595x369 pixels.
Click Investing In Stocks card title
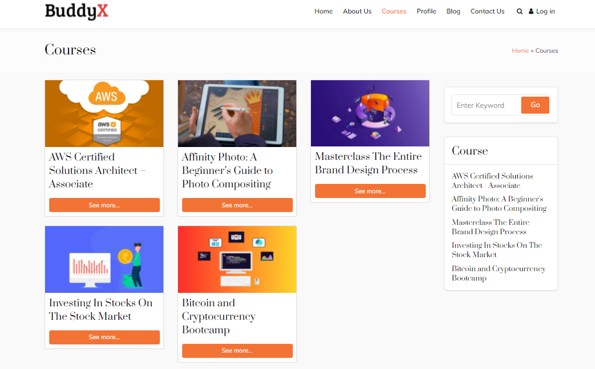pos(101,309)
